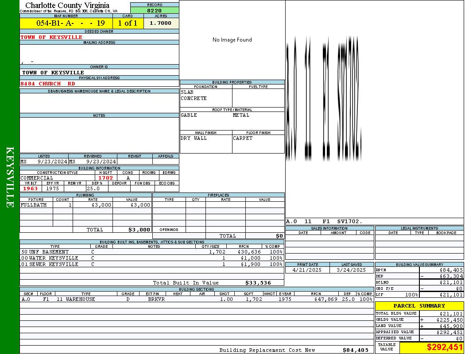Click the DRY WALL wall finish
The width and height of the screenshot is (465, 354).
pos(194,138)
